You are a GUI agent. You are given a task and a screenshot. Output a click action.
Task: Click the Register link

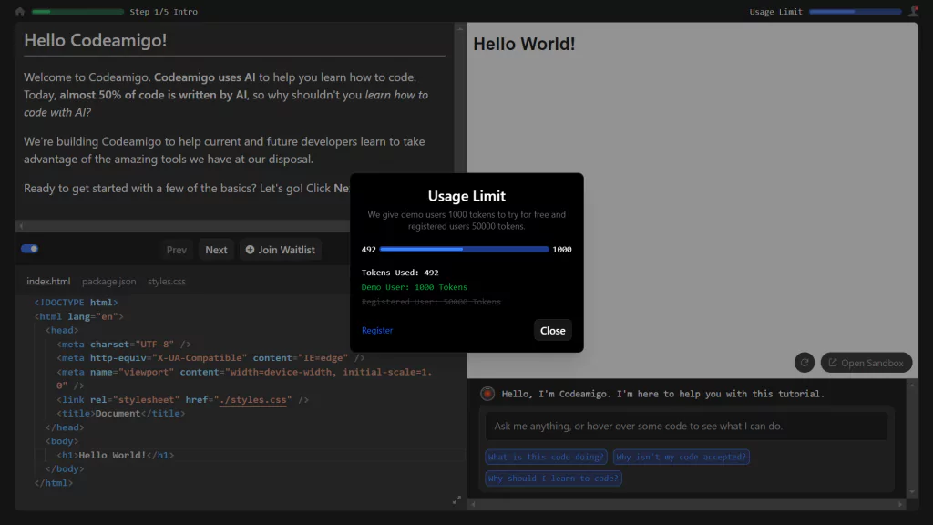[377, 330]
